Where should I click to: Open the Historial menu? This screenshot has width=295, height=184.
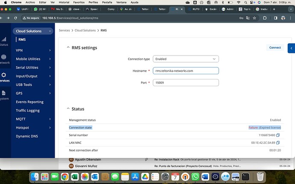click(64, 3)
